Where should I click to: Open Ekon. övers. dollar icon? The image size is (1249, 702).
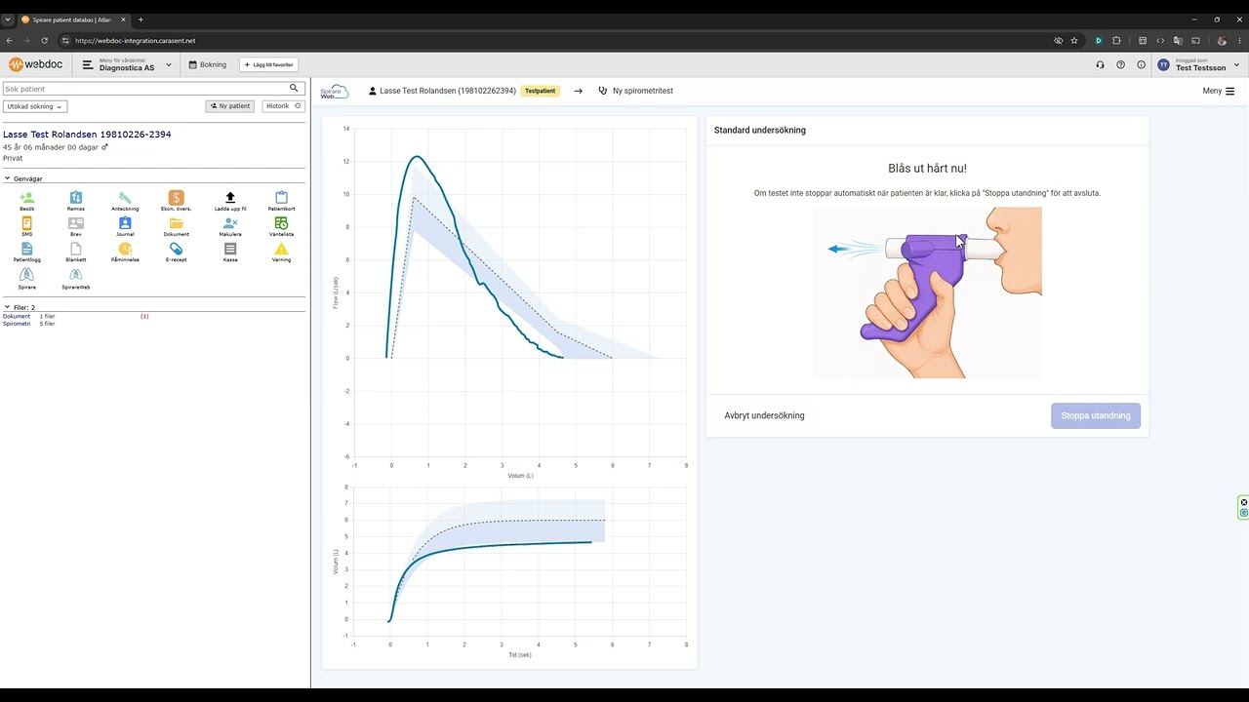pyautogui.click(x=176, y=198)
